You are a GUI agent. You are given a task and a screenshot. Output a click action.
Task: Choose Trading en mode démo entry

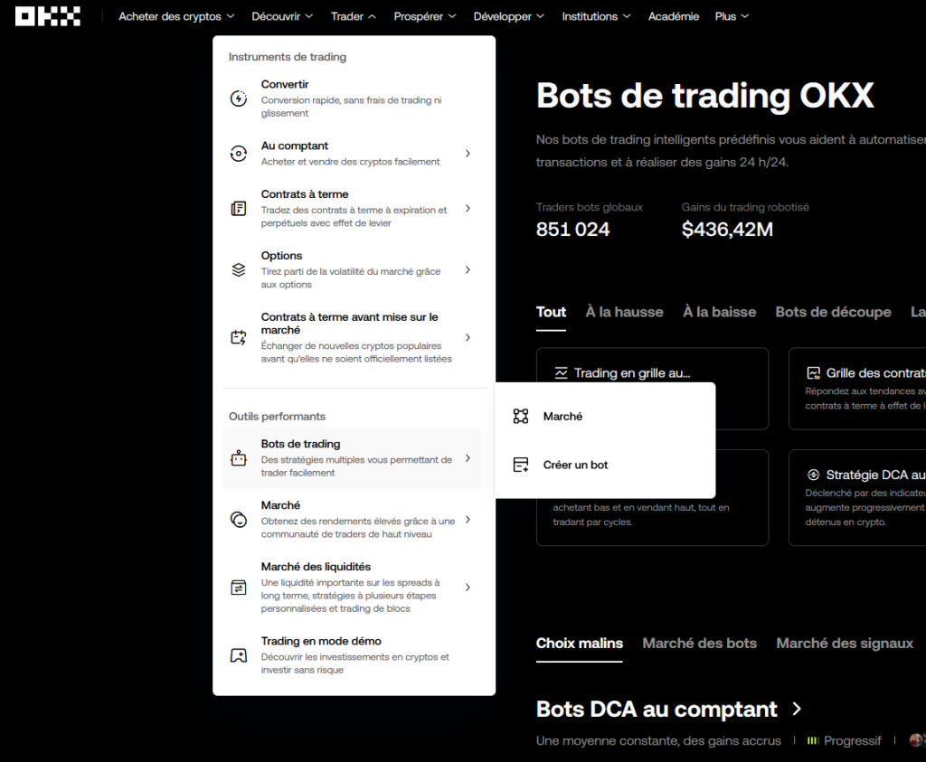(352, 655)
